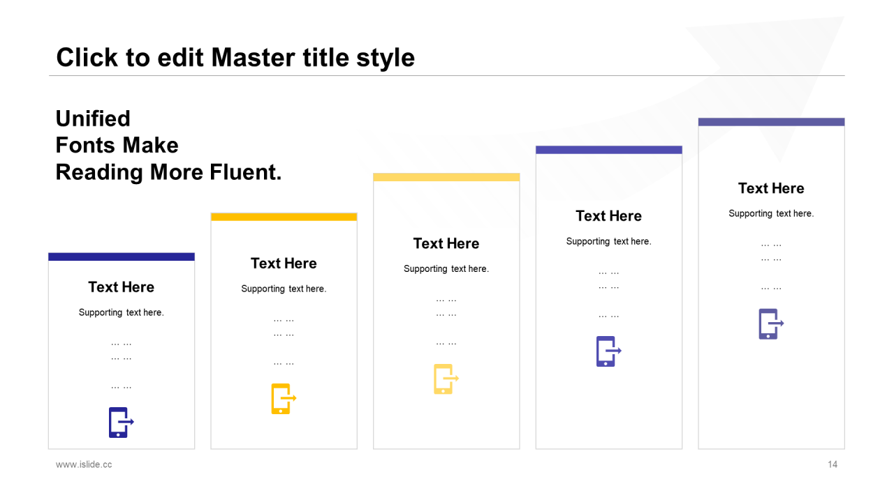The width and height of the screenshot is (894, 502).
Task: Select the phone icon in the tallest card
Action: [x=771, y=324]
